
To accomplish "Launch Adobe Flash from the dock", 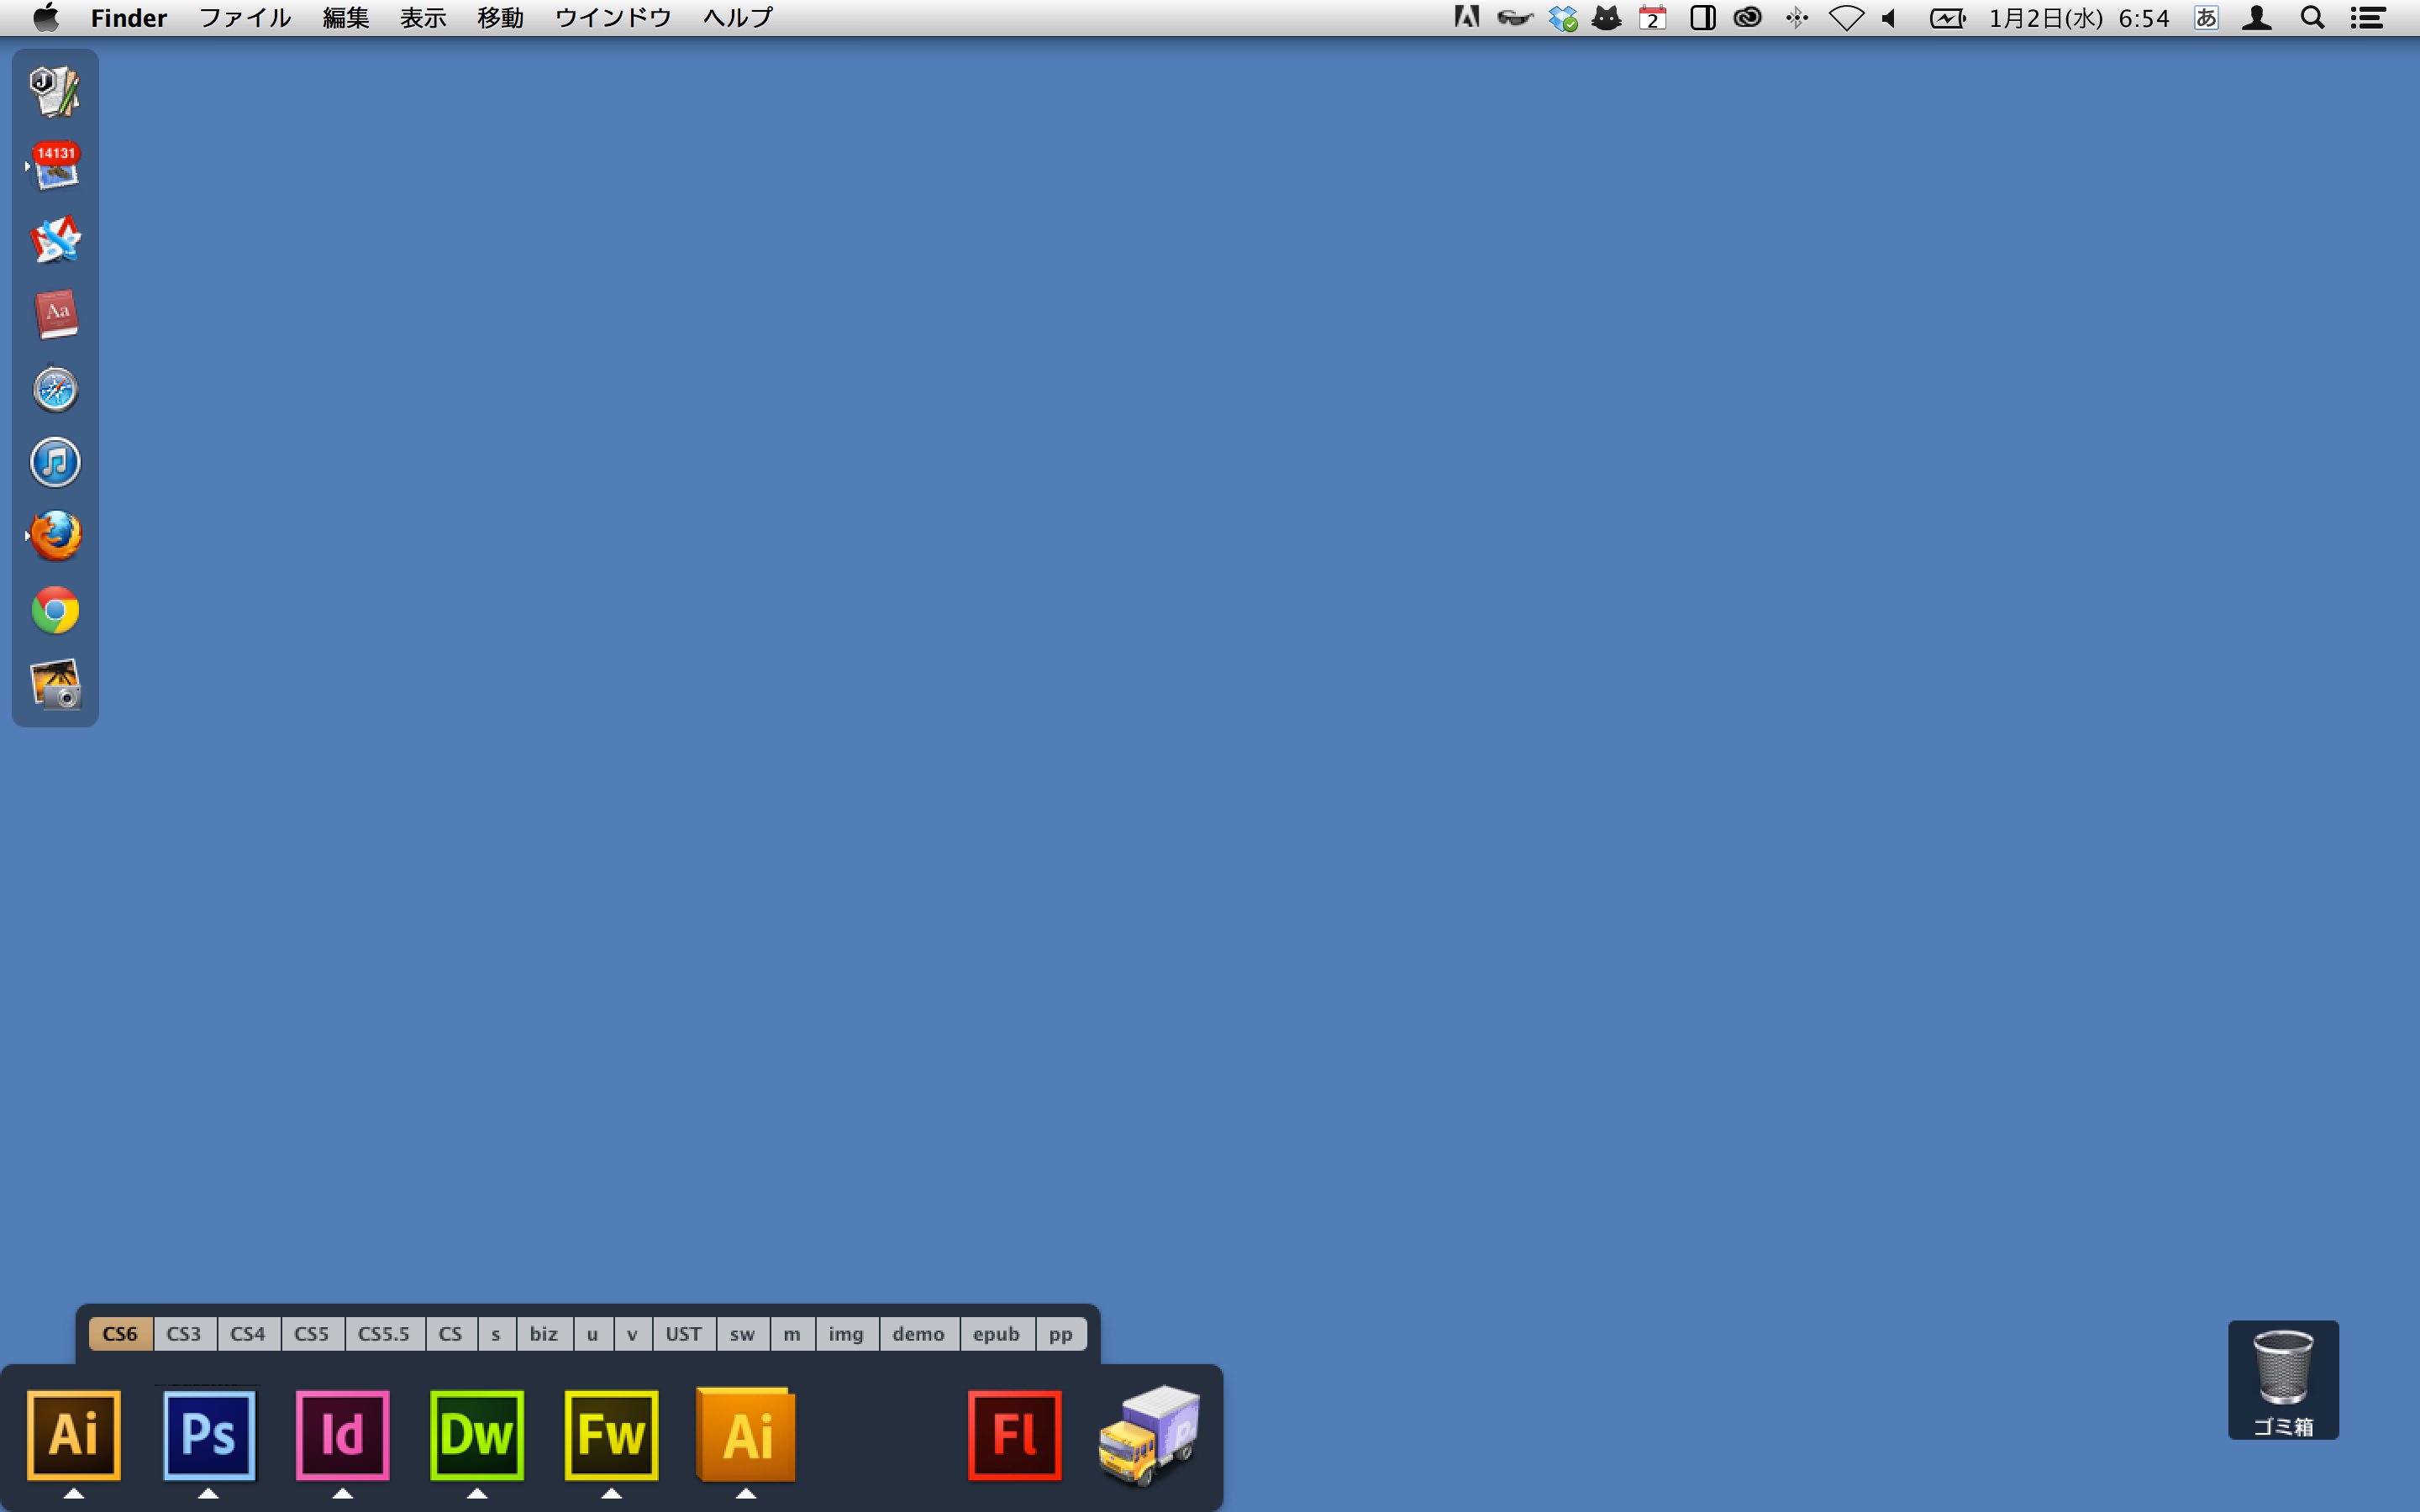I will coord(1014,1434).
